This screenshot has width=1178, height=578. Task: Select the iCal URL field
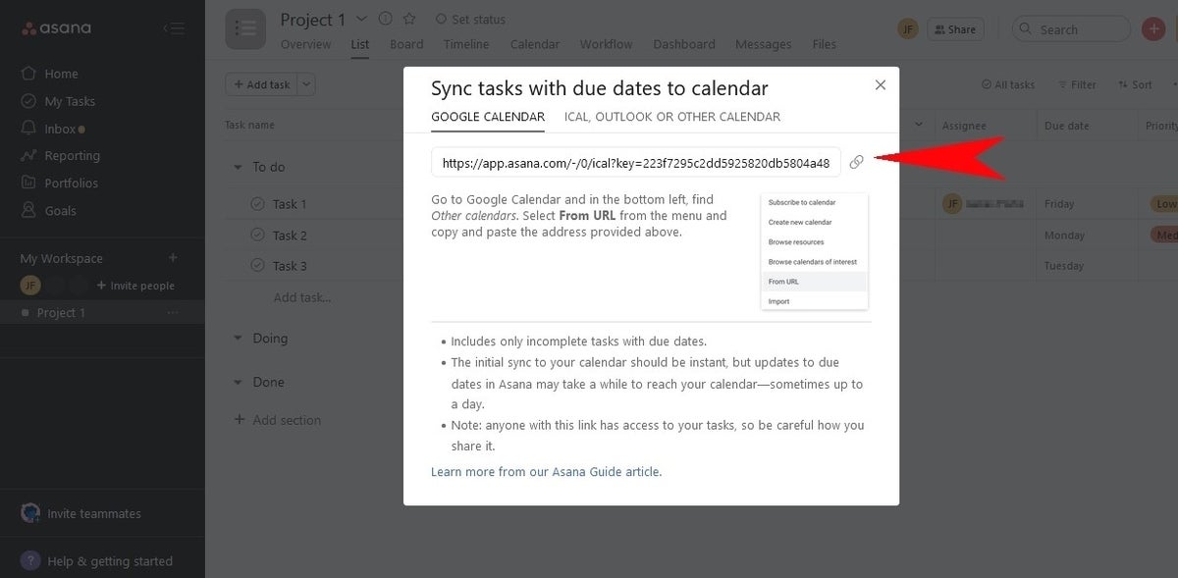(x=635, y=163)
